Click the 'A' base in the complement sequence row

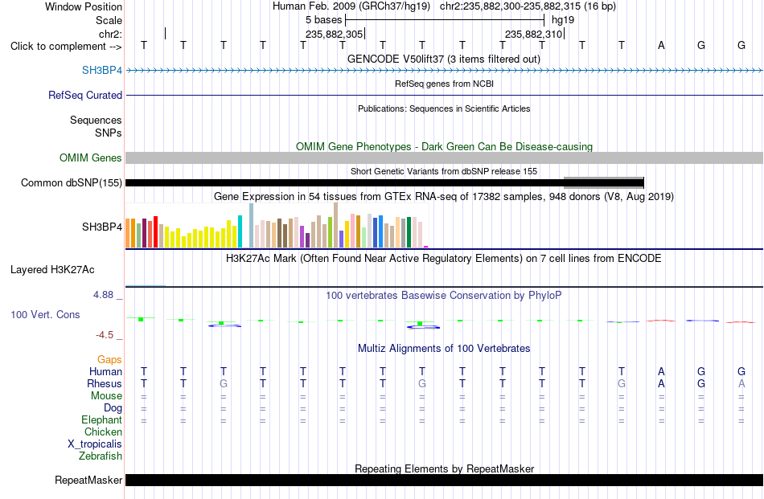click(x=661, y=45)
